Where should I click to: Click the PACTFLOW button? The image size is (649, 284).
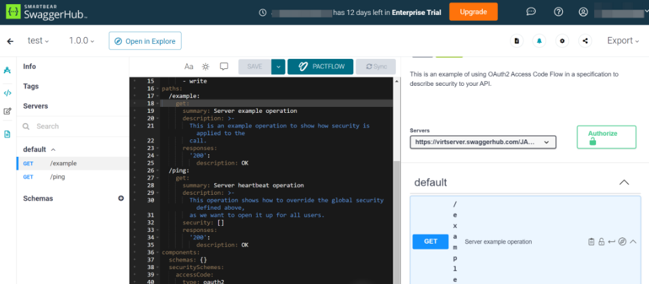coord(321,66)
